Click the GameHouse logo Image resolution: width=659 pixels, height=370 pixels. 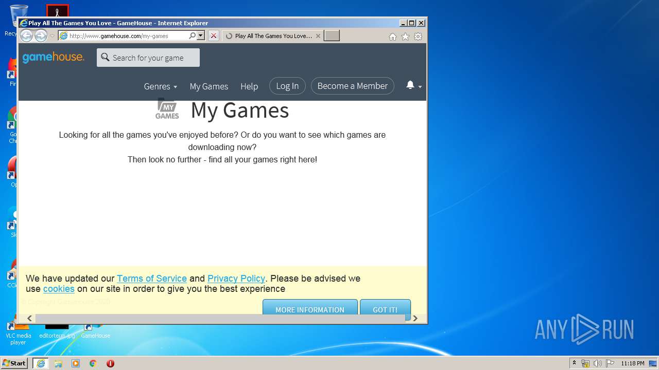pyautogui.click(x=53, y=57)
